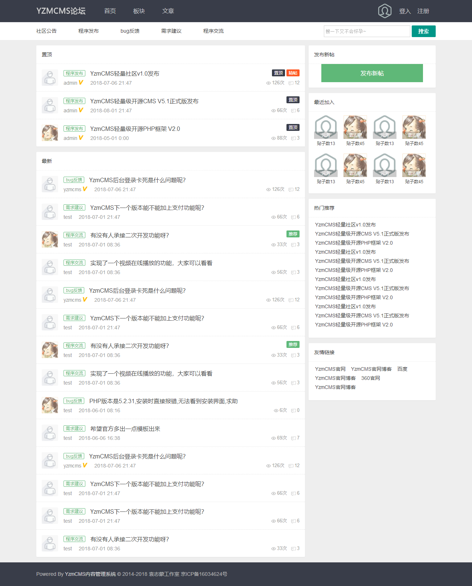Focus the search input field
Viewport: 472px width, 586px height.
(x=367, y=31)
